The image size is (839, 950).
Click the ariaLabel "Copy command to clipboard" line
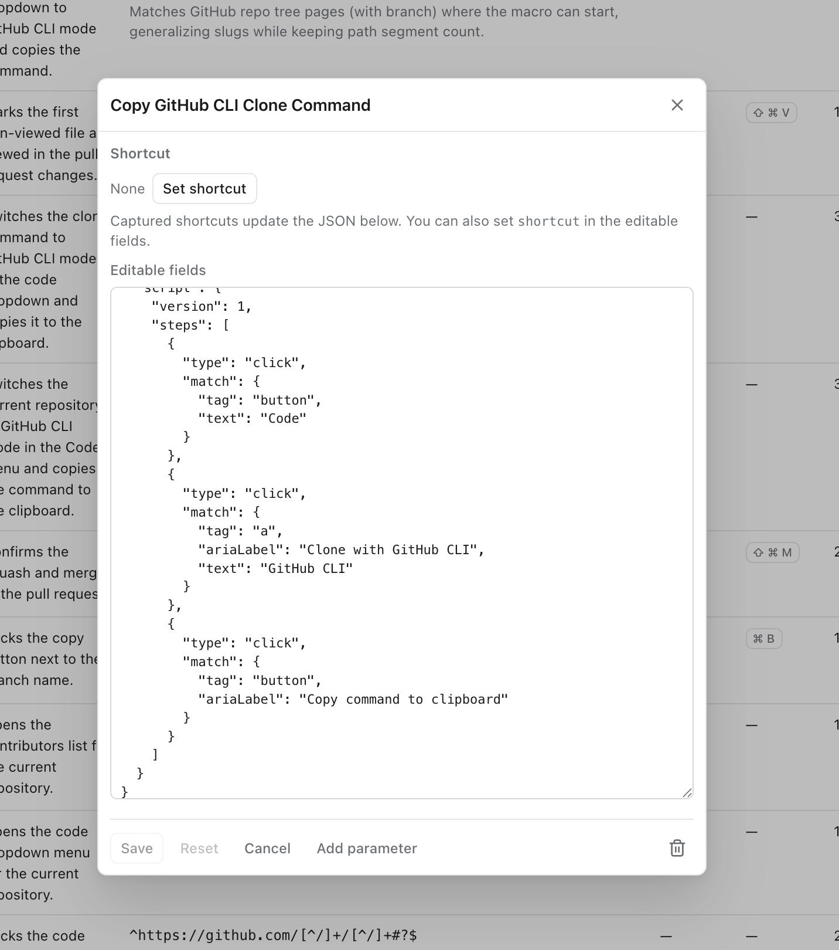(353, 699)
